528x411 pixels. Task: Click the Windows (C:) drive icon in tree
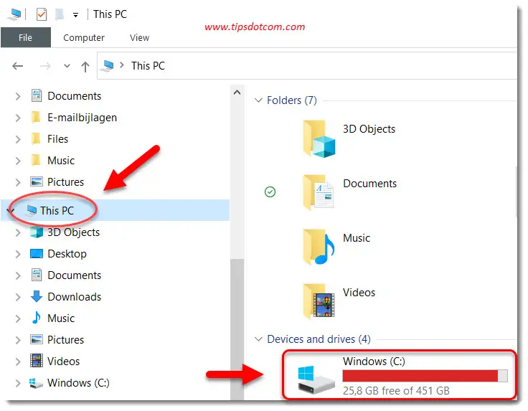pos(36,383)
